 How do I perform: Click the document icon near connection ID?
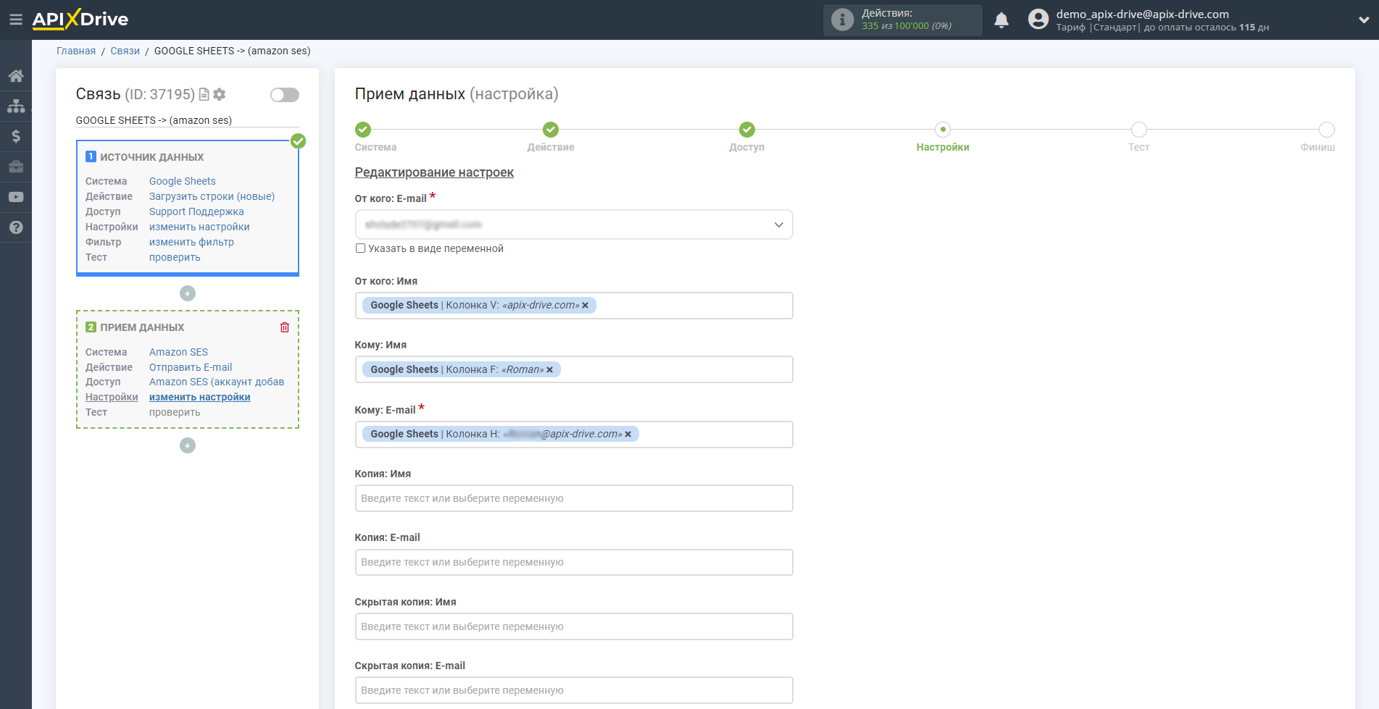pos(204,94)
